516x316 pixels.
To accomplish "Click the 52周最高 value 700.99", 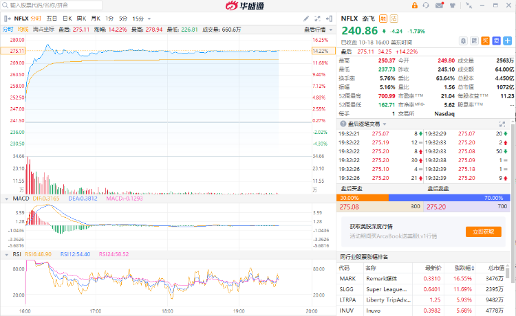I will 387,96.
